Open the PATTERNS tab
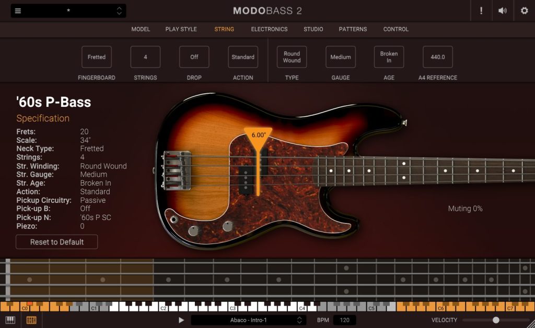The height and width of the screenshot is (328, 535). (x=353, y=29)
